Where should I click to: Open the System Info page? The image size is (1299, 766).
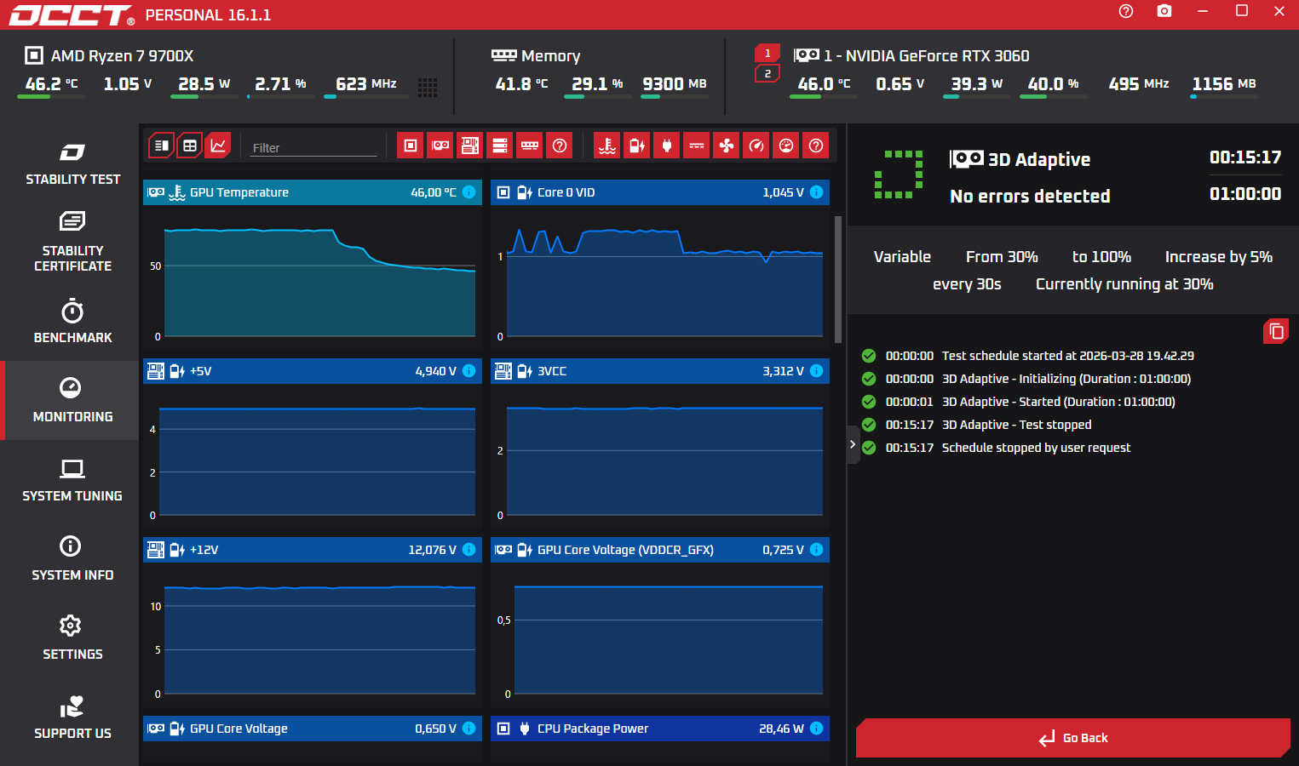72,558
